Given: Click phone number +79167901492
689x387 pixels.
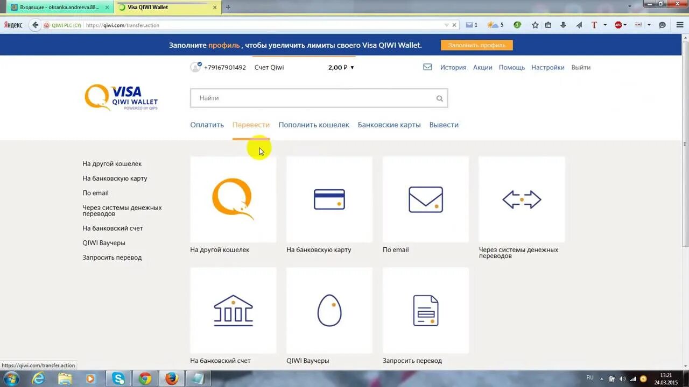Looking at the screenshot, I should (225, 67).
